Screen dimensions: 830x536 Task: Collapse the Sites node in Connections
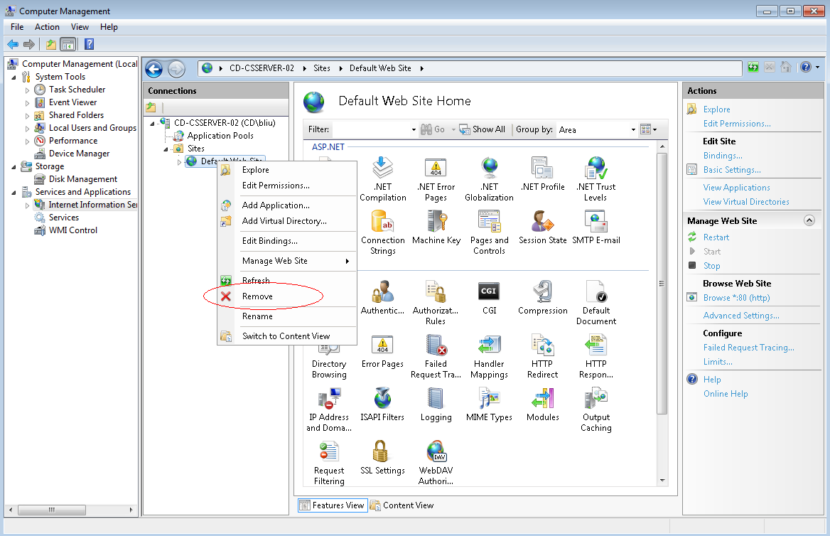coord(166,149)
